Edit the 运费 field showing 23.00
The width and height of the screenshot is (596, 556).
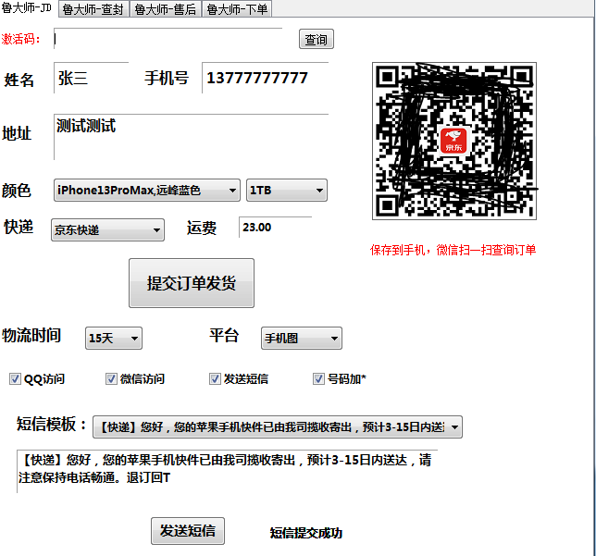[x=275, y=228]
